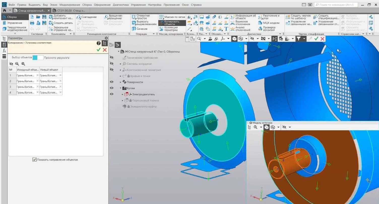Image resolution: width=379 pixels, height=204 pixels.
Task: Choose Вырезать выдавливанием operation
Action: pos(144,23)
